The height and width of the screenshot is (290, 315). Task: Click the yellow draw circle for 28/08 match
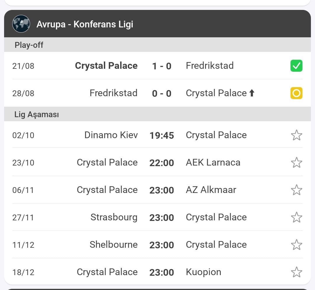[x=296, y=93]
